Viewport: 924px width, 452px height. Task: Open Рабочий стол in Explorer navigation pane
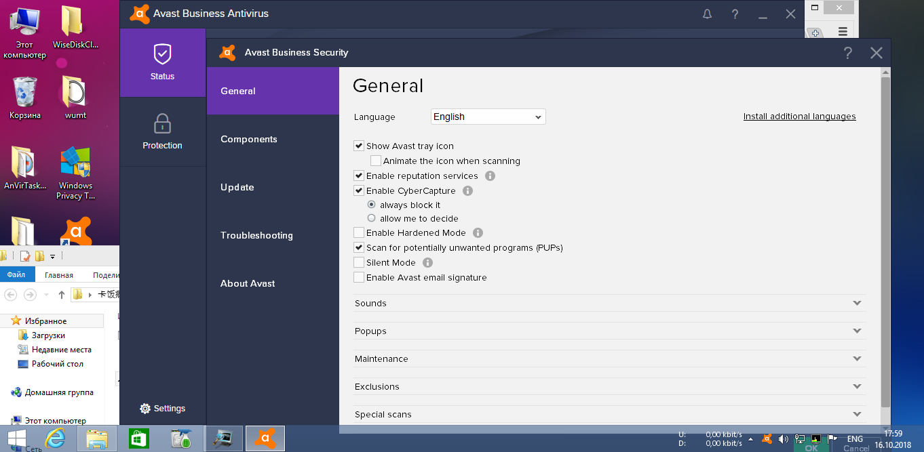coord(58,364)
